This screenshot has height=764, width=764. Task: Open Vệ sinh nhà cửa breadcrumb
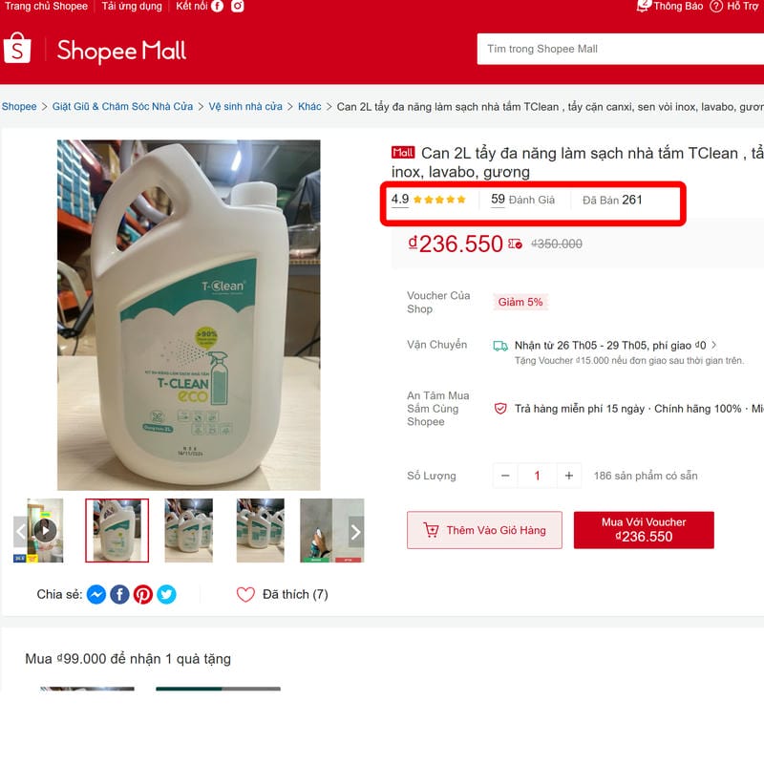coord(245,106)
